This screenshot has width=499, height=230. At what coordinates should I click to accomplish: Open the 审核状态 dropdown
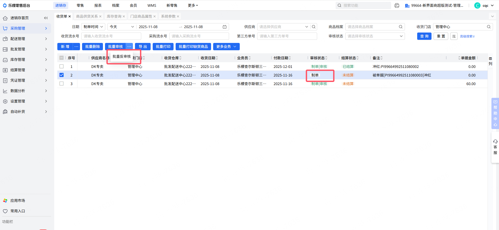(x=375, y=36)
